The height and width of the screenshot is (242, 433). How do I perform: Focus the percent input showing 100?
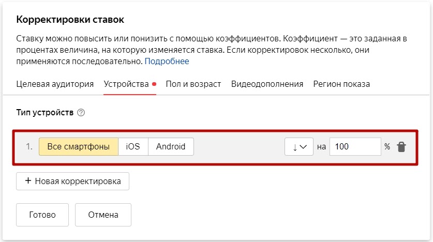354,147
